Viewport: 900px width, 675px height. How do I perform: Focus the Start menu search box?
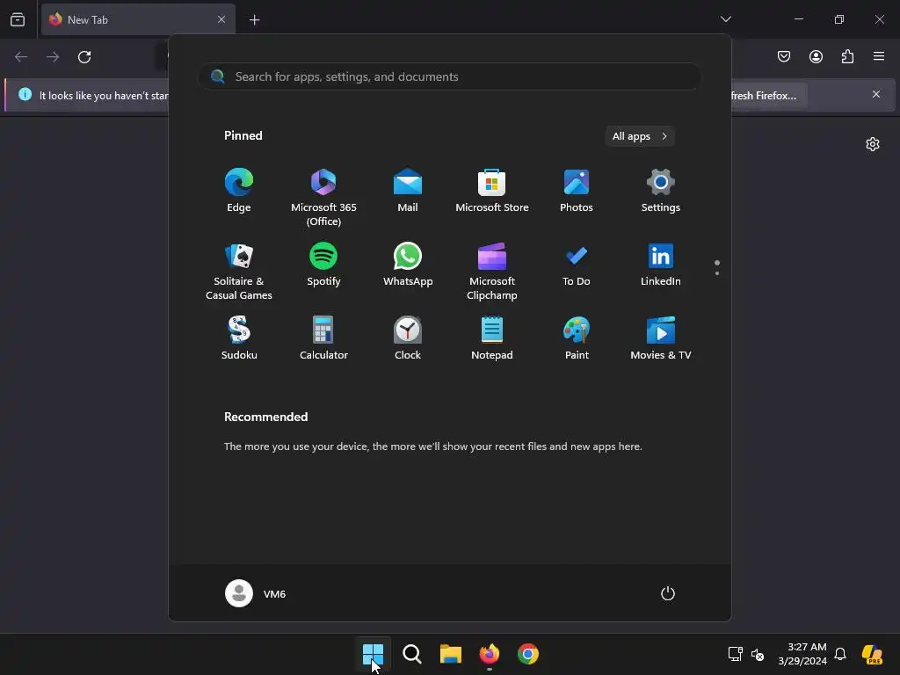coord(450,76)
